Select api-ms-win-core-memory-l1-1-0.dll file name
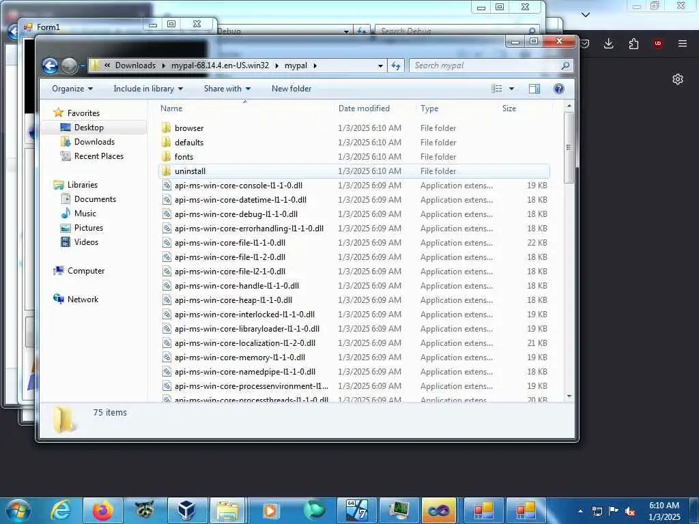699x524 pixels. point(240,358)
